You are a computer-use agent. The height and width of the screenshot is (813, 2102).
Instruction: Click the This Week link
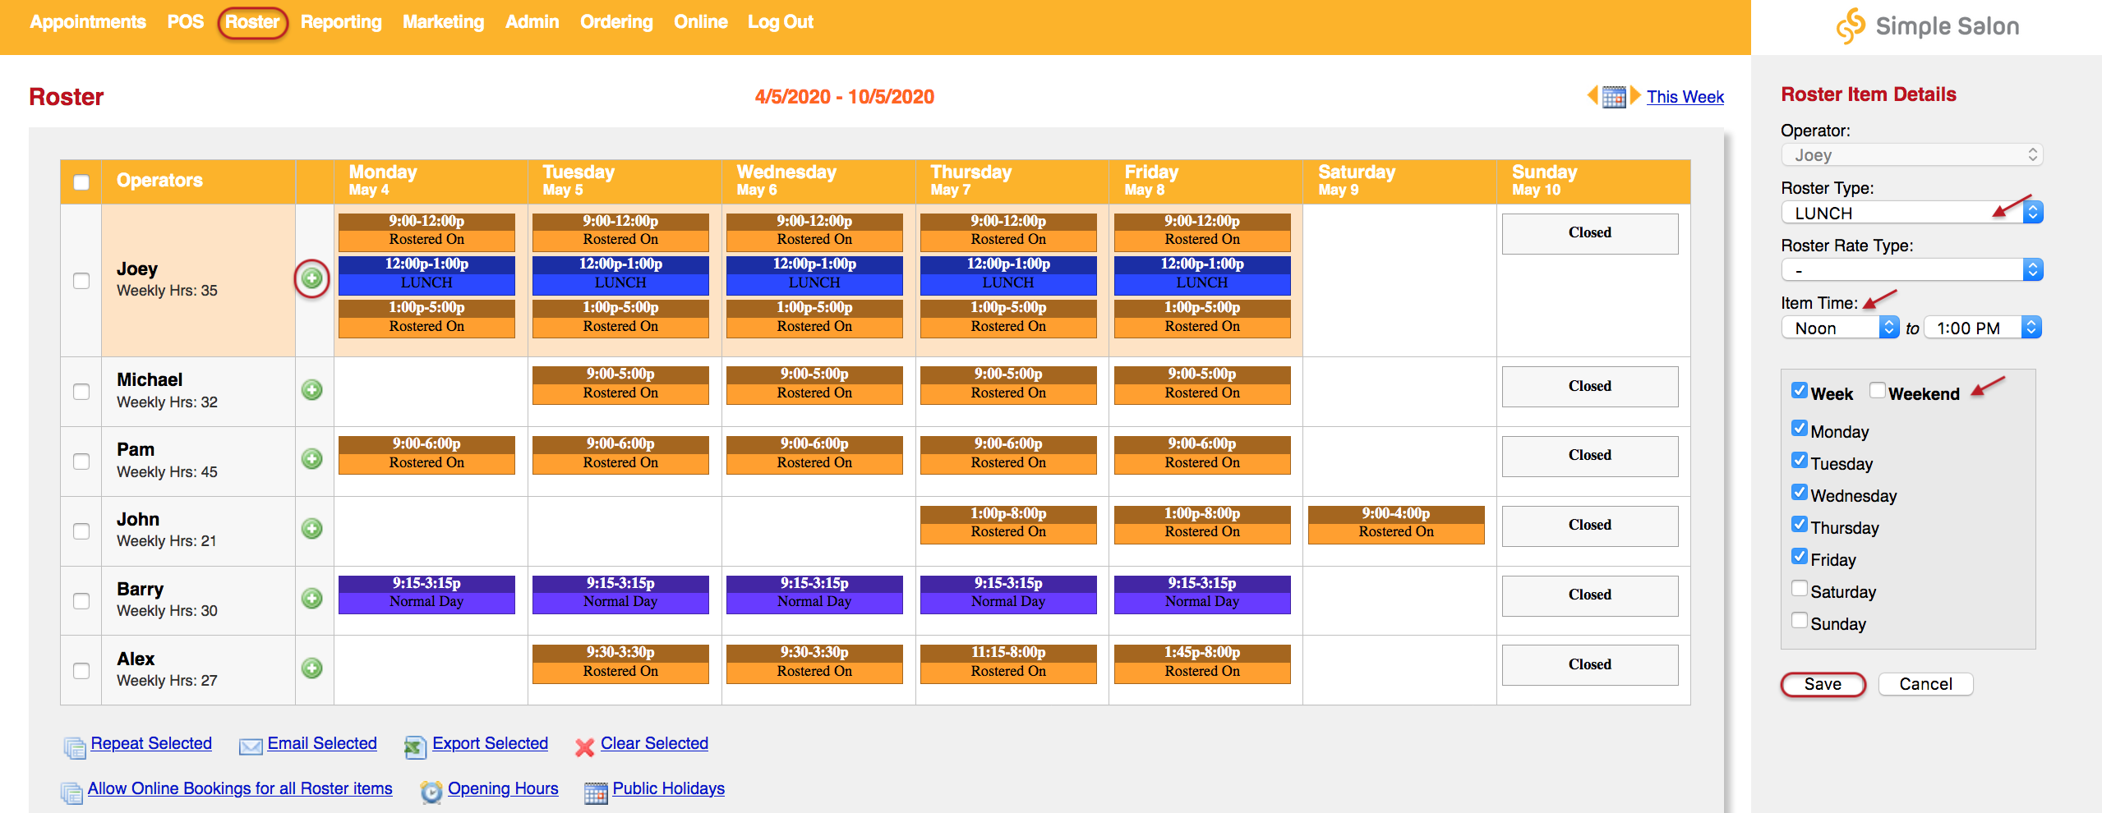click(x=1685, y=97)
